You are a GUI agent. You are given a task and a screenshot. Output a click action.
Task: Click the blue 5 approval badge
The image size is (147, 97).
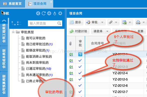pos(80,54)
